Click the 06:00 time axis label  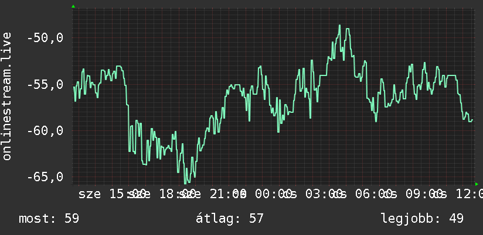373,194
